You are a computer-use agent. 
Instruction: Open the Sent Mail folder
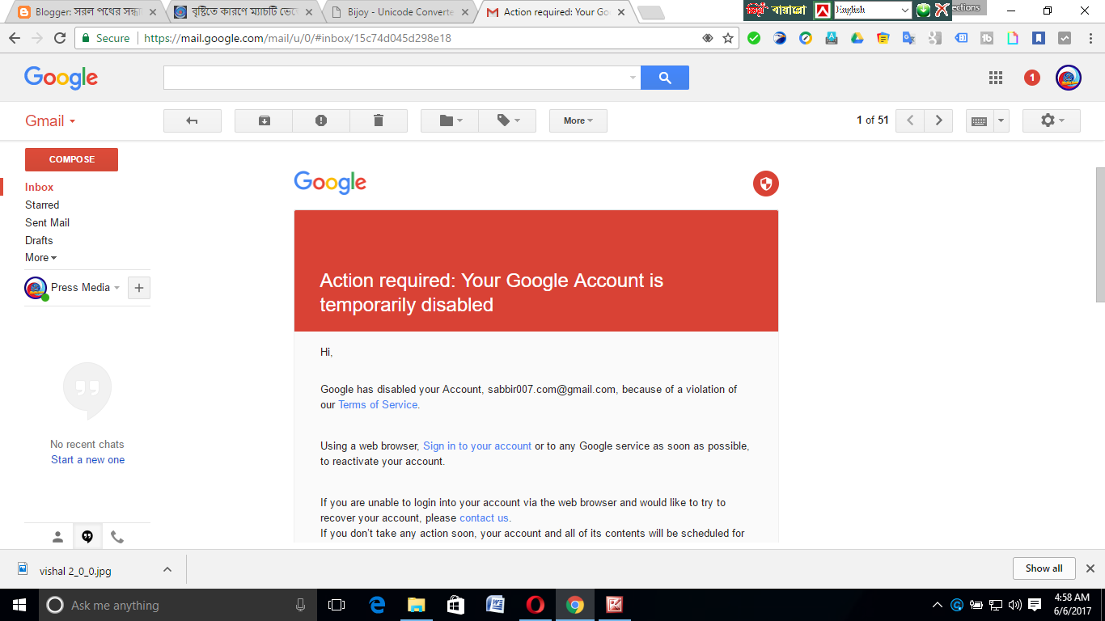coord(47,222)
